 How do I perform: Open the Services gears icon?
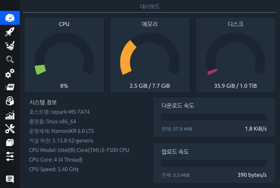[10, 73]
